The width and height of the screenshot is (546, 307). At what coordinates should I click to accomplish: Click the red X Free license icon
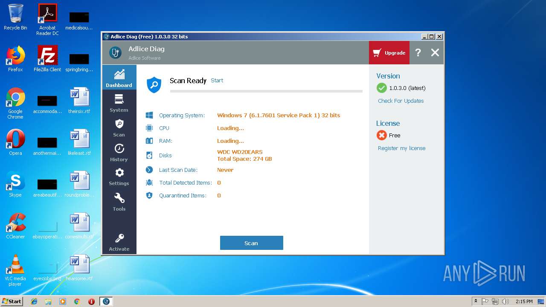(381, 135)
